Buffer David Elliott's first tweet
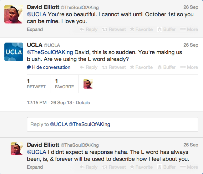 pos(166,29)
